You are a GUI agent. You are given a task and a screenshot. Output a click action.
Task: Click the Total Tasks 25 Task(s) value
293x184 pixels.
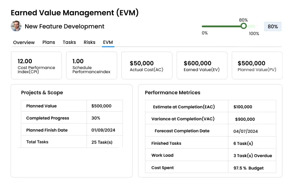(102, 142)
